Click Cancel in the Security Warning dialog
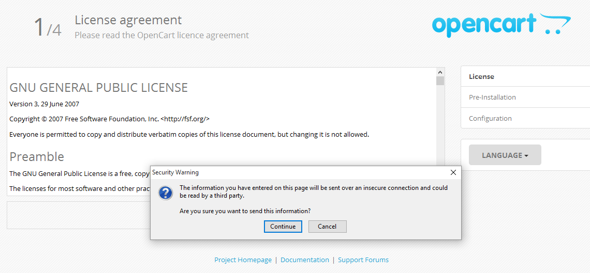This screenshot has width=590, height=273. [328, 227]
